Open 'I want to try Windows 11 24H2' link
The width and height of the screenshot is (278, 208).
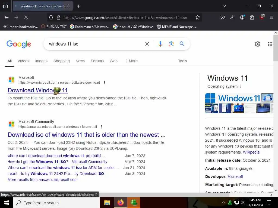(56, 174)
